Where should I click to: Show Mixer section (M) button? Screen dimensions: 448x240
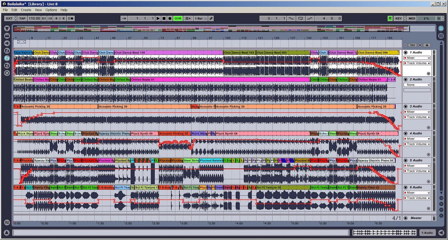(x=441, y=210)
